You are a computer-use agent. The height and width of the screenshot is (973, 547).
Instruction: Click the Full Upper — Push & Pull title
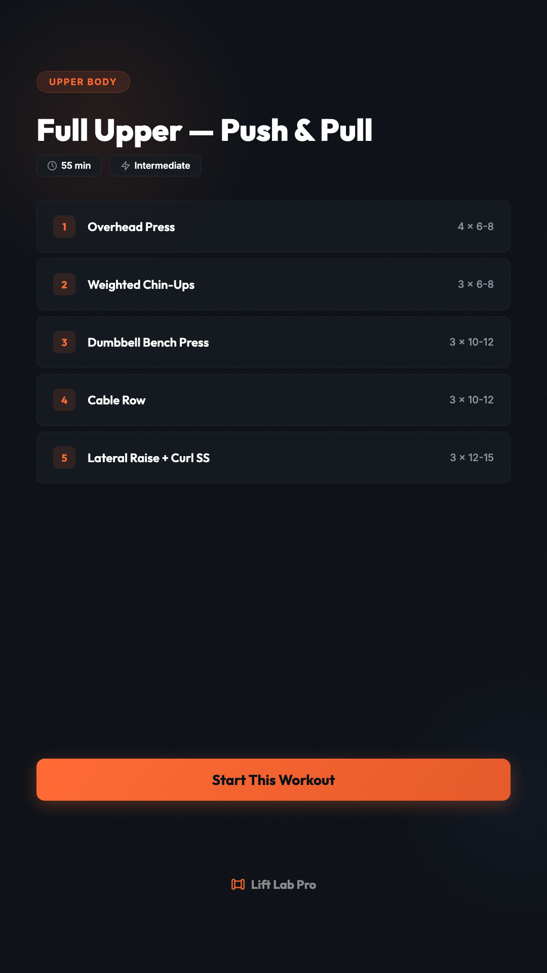tap(205, 130)
